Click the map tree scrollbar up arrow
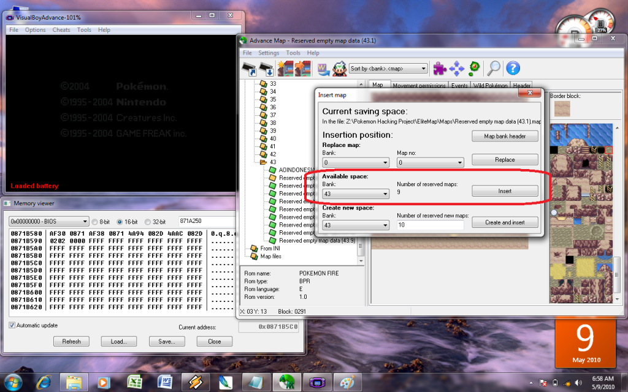 [x=361, y=85]
